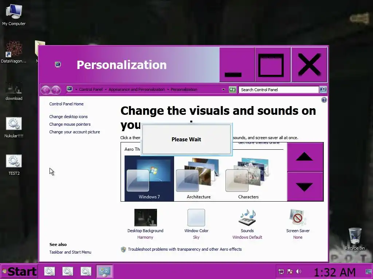This screenshot has width=373, height=279.
Task: Click the refresh icon beside address bar
Action: pos(232,90)
